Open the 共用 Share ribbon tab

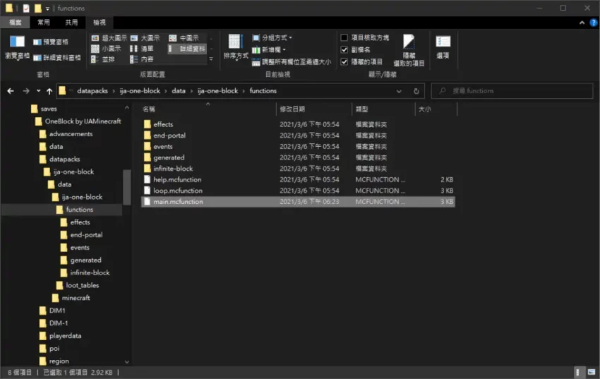(71, 23)
